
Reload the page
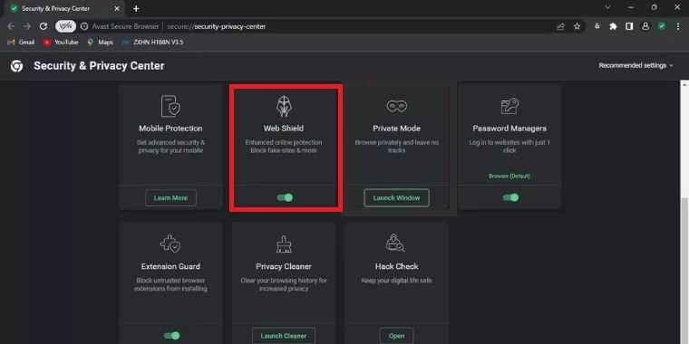(x=44, y=26)
